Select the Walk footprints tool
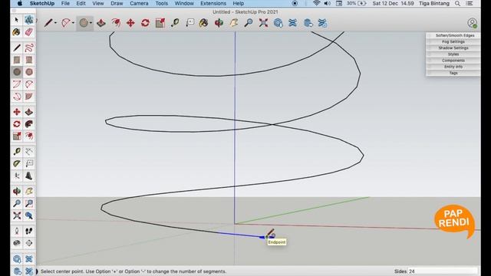 [x=29, y=231]
